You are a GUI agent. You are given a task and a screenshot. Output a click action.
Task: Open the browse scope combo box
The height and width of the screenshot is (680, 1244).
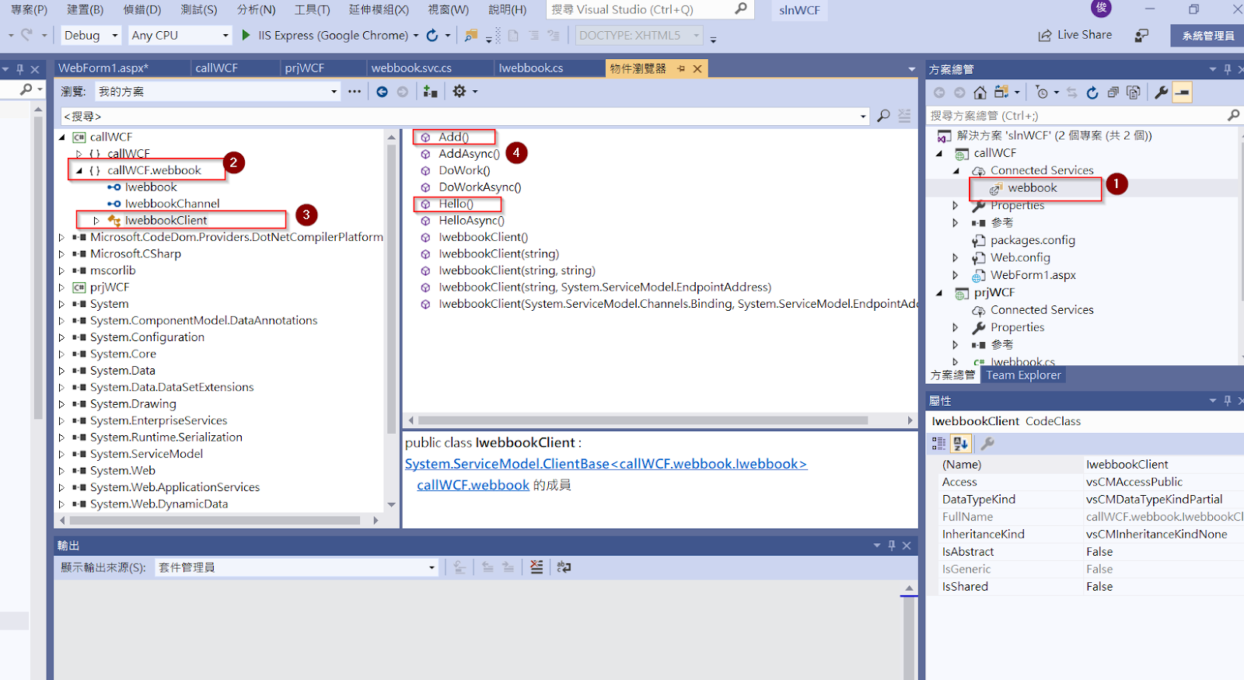pos(218,92)
